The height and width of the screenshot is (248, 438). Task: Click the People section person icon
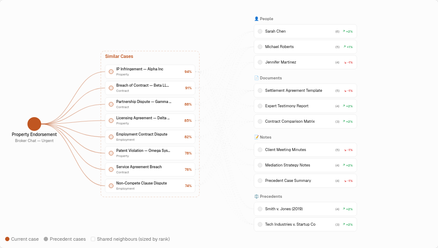(x=256, y=18)
